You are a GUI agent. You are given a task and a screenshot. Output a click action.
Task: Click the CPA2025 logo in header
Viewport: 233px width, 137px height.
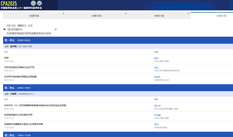coord(9,3)
